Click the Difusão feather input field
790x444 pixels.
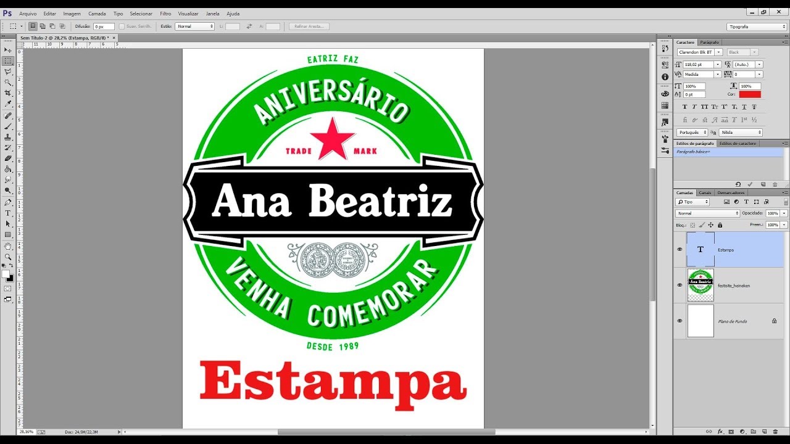104,27
